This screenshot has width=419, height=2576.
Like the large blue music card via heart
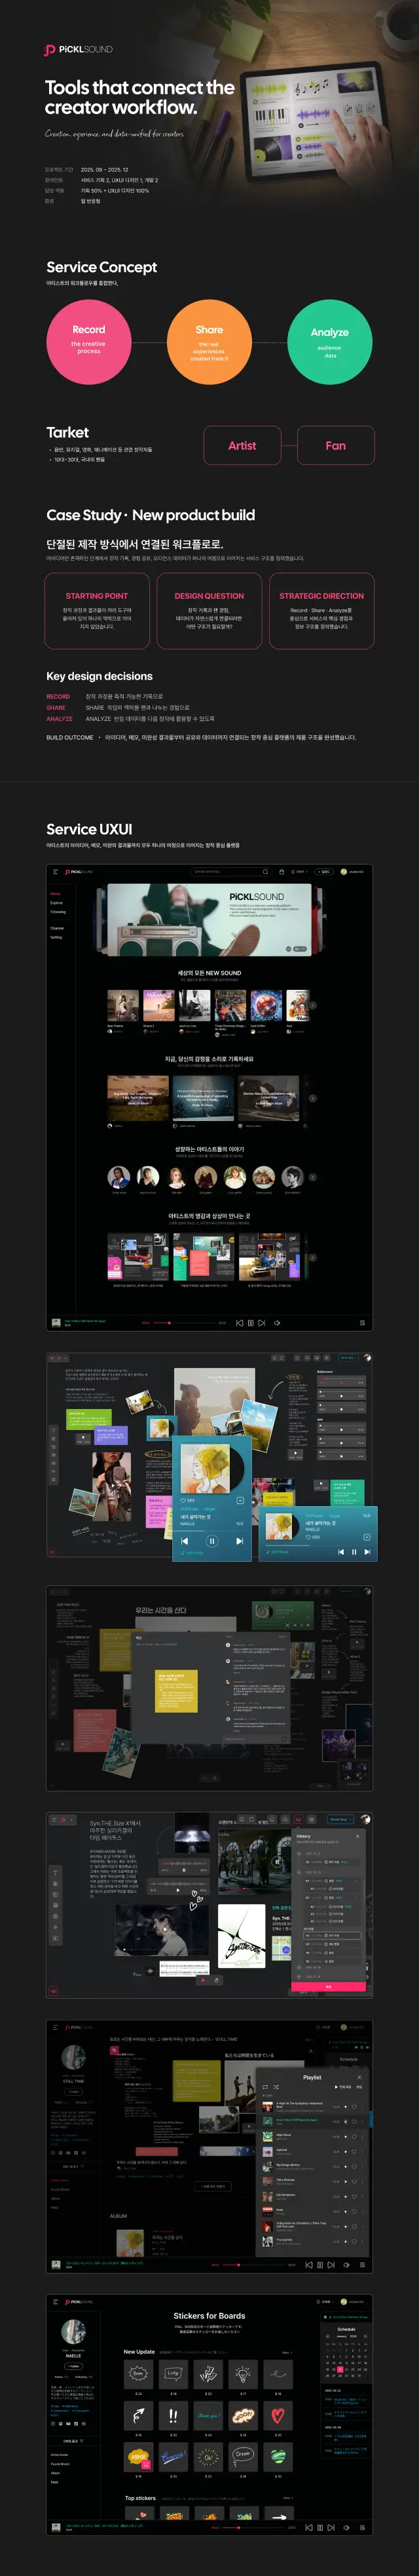pos(183,1500)
